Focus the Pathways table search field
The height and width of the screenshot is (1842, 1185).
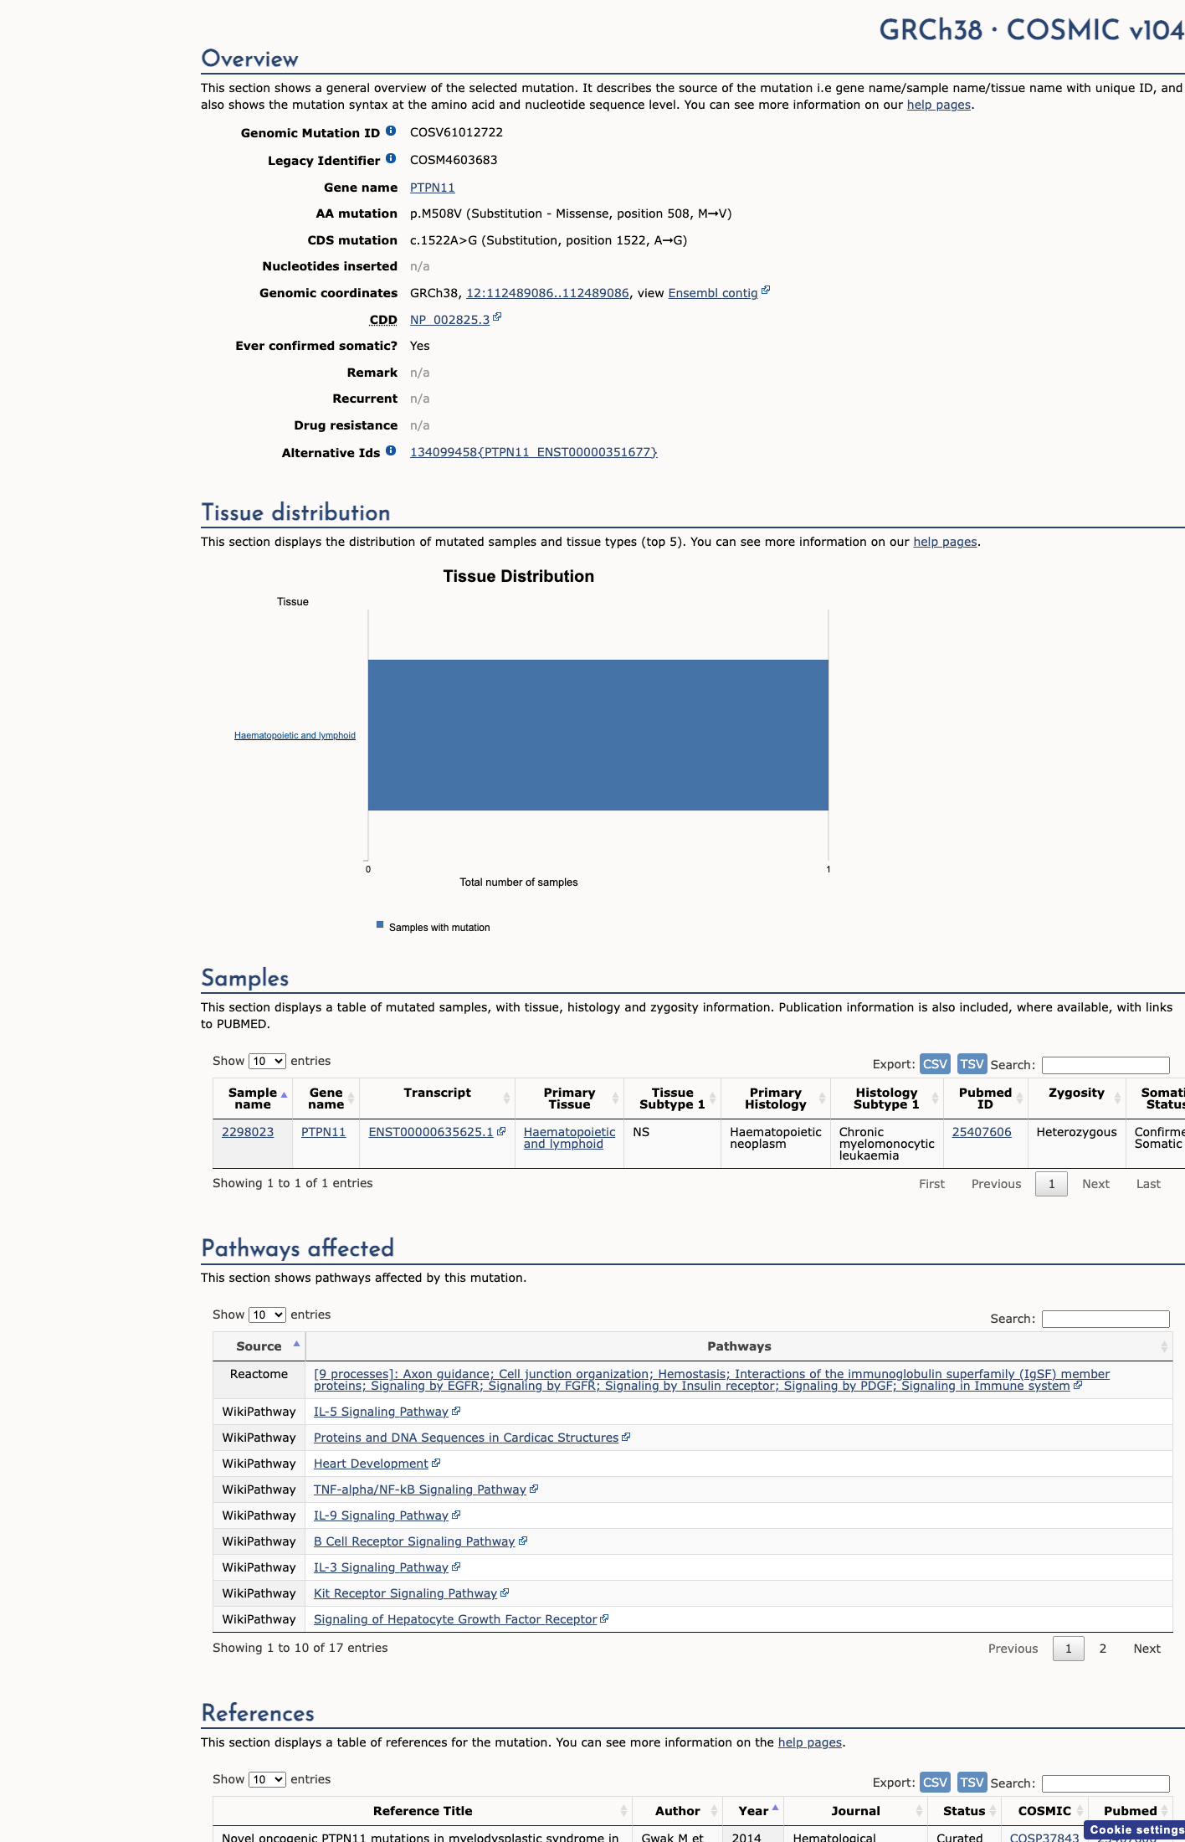[x=1105, y=1319]
